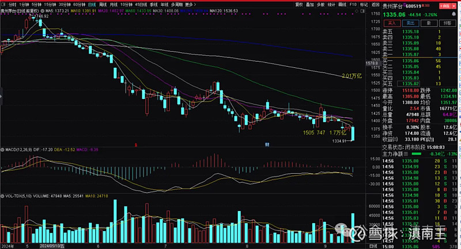
Task: Click the 15:00 last trade row
Action: [420, 246]
